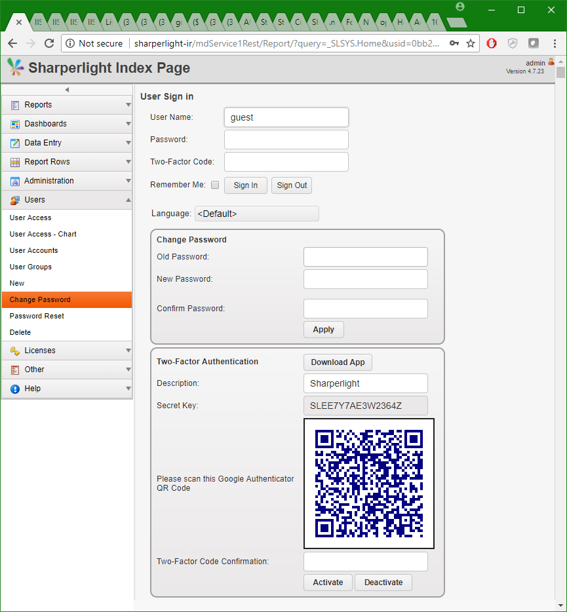Open User Access in Users menu

[x=67, y=218]
